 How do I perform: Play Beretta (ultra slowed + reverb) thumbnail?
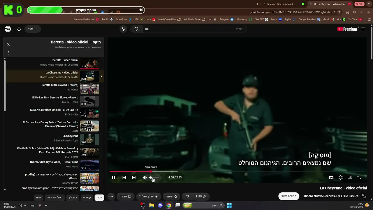tap(89, 89)
